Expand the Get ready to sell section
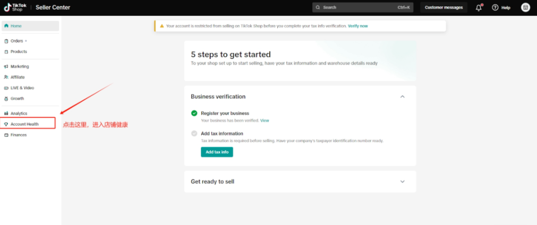Screen dimensions: 537x225 coord(402,181)
